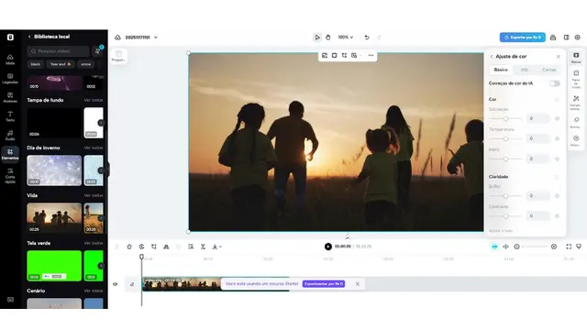Open the Áudio sidebar section
Viewport: 587px width, 330px height.
(x=10, y=136)
